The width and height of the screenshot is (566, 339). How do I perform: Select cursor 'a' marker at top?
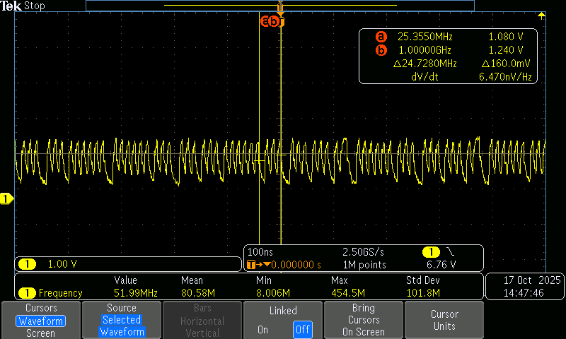pos(266,21)
